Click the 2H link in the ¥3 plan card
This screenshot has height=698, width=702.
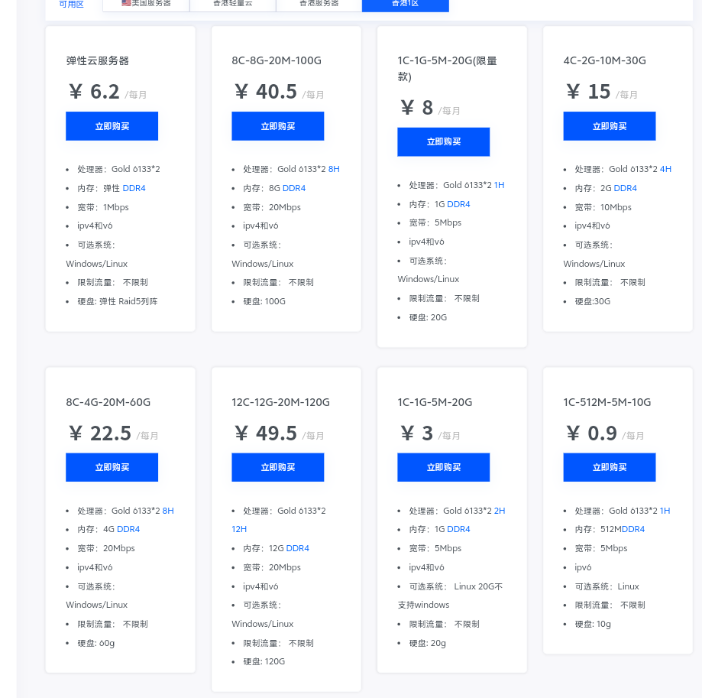(x=500, y=511)
